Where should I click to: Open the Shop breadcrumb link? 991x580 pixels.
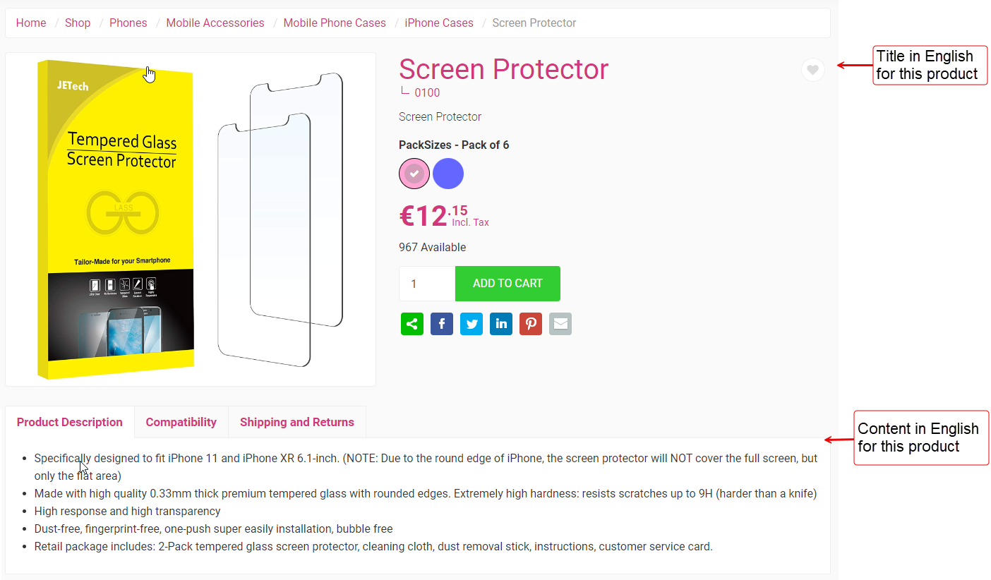point(78,23)
